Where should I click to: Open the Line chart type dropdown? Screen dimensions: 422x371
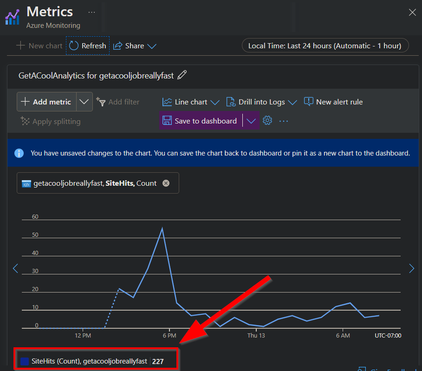click(x=215, y=102)
